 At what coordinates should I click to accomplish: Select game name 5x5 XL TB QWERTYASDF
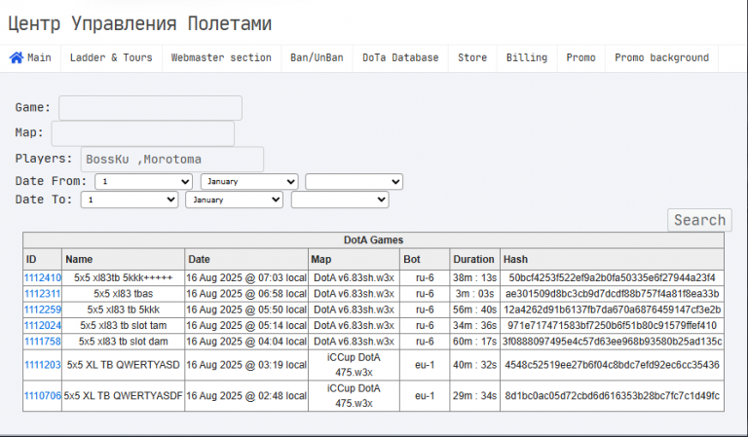click(x=123, y=396)
